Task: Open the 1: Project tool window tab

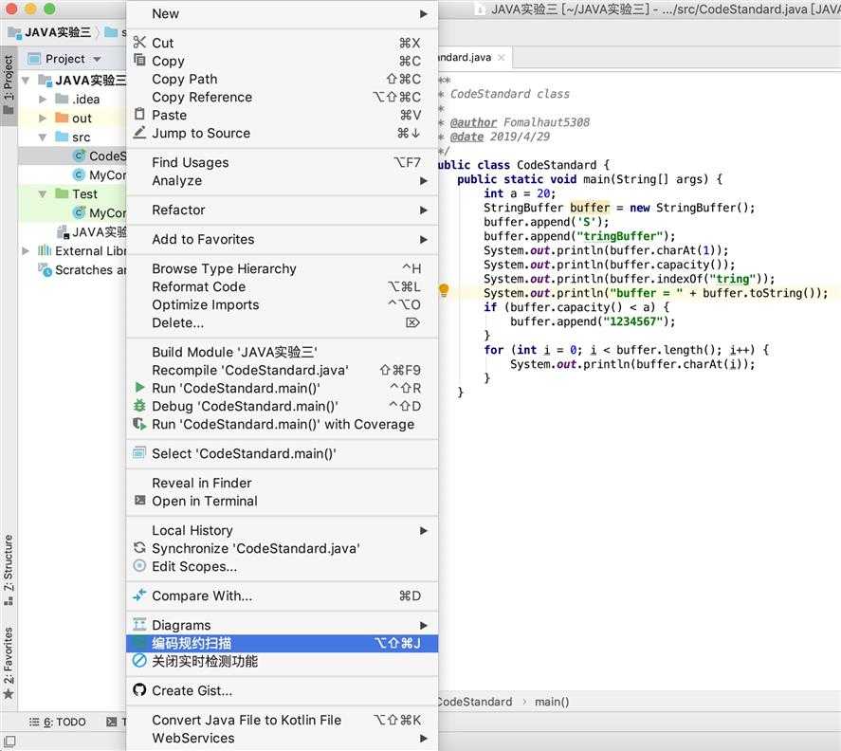Action: [9, 84]
